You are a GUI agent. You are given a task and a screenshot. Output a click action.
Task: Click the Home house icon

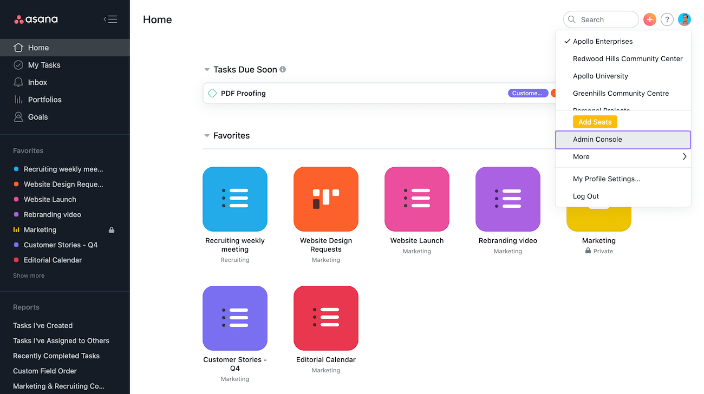pos(18,47)
